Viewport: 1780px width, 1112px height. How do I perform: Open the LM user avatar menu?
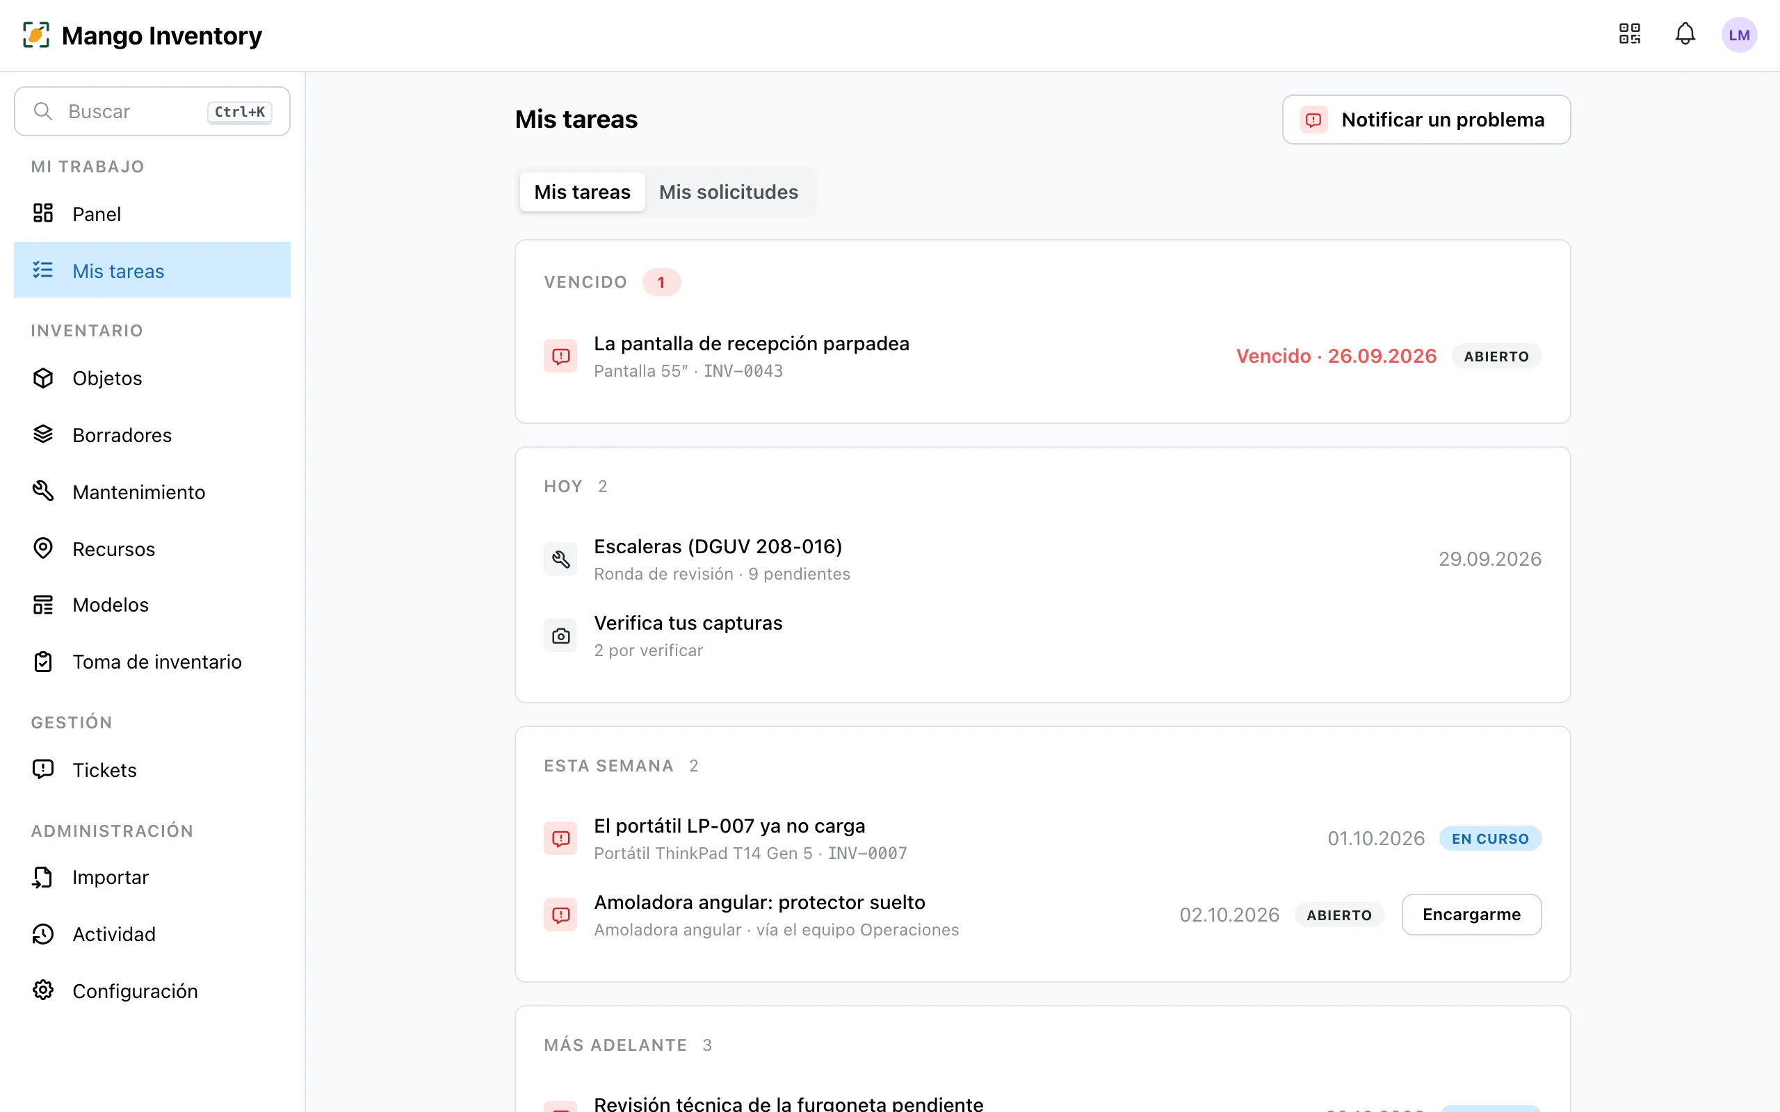[x=1739, y=35]
